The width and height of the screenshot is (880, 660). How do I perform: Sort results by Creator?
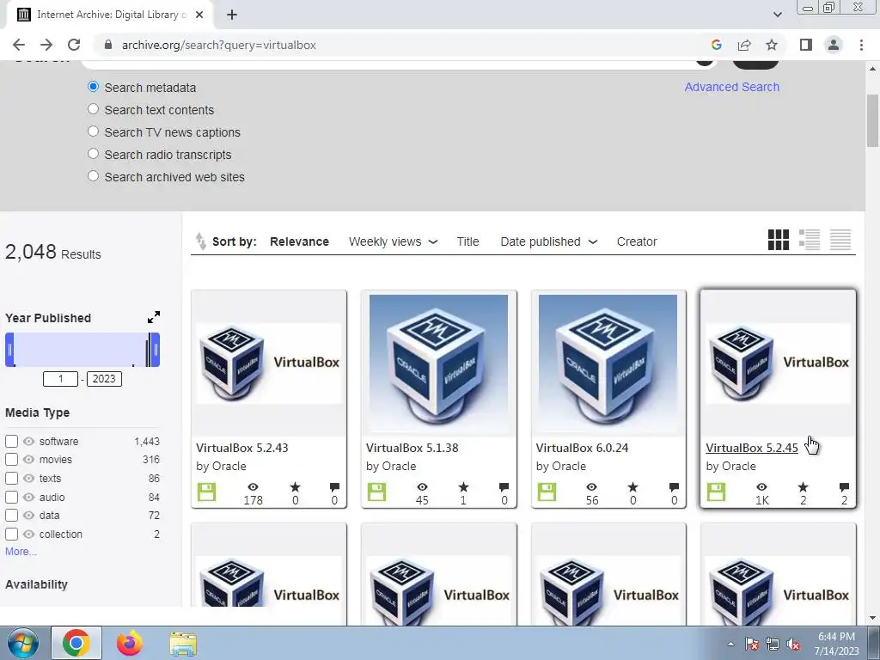[x=637, y=241]
